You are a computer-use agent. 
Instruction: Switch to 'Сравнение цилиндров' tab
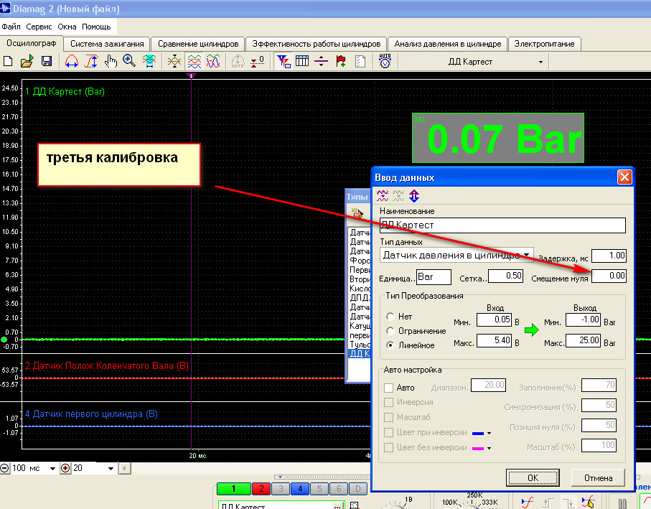198,44
